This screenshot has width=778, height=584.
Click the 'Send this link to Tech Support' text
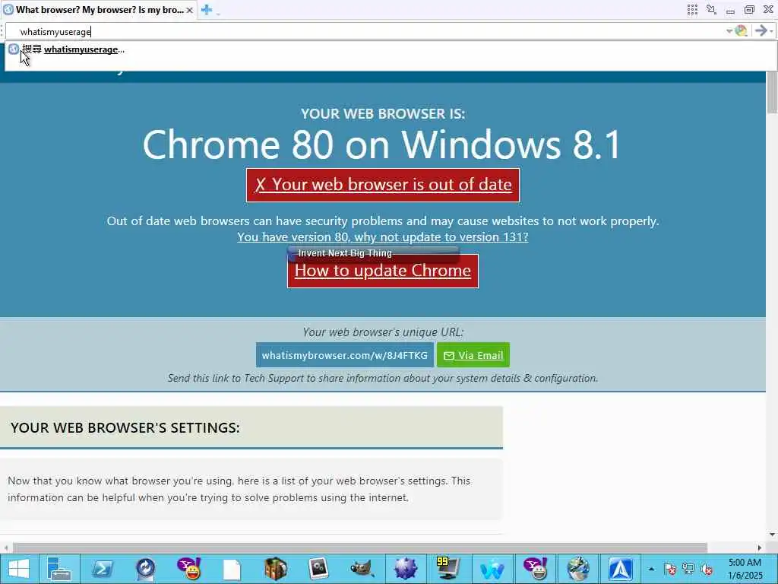pos(383,378)
